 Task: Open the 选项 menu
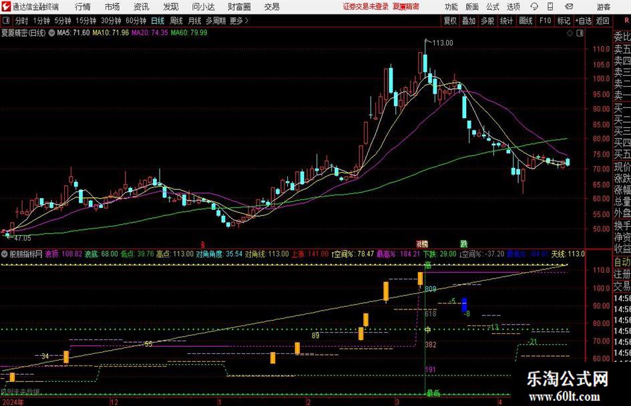(513, 7)
